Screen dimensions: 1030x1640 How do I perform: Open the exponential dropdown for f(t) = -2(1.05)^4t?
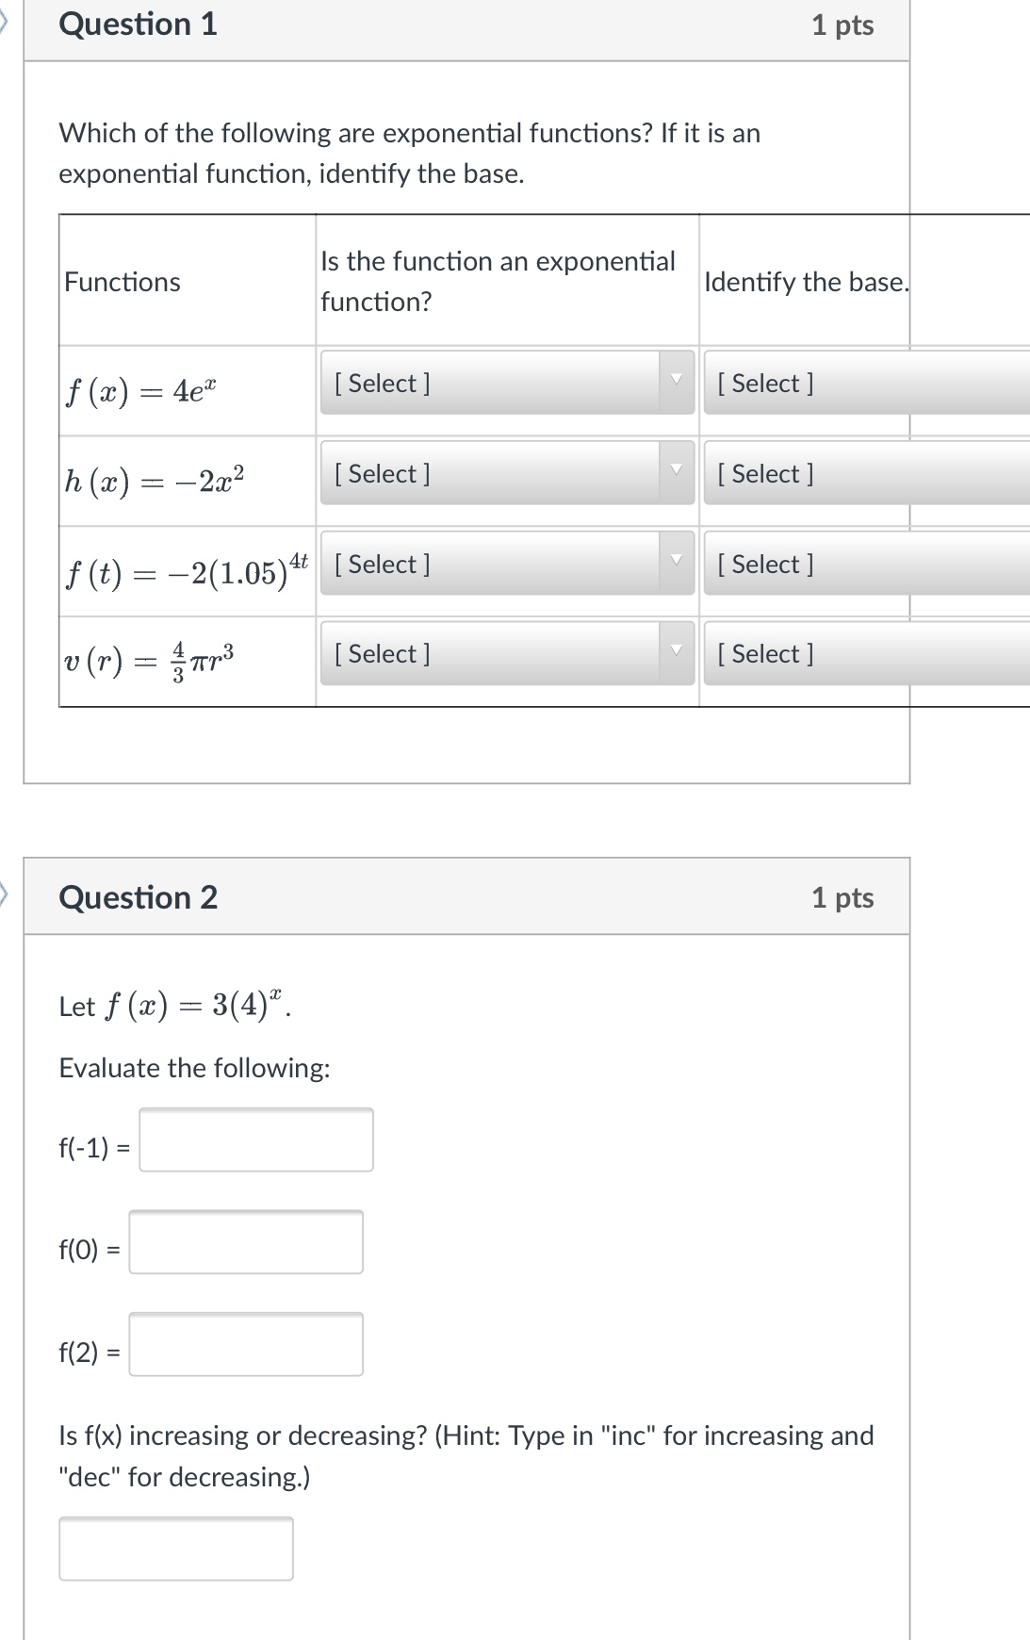pyautogui.click(x=506, y=565)
